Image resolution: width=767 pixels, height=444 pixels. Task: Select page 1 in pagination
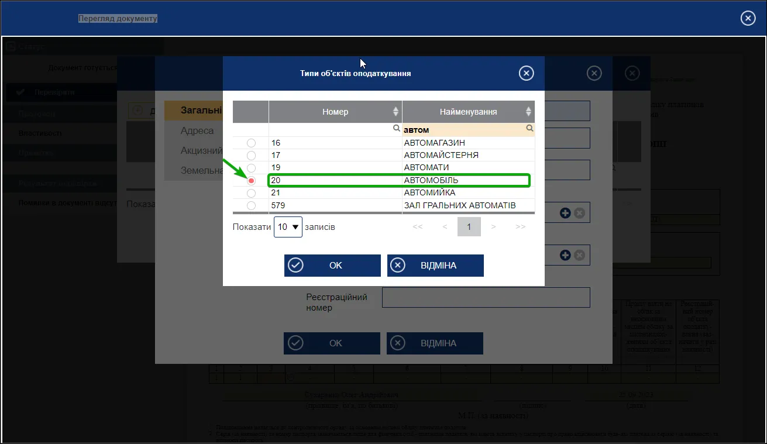coord(469,227)
